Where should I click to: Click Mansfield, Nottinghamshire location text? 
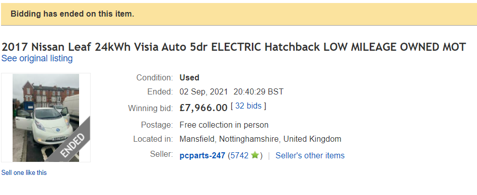(260, 139)
